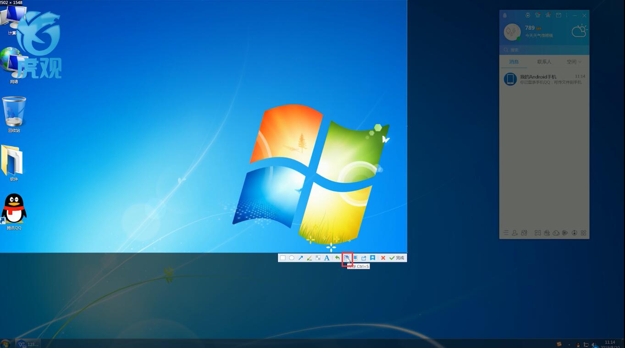This screenshot has width=625, height=348.
Task: Cancel the screenshot with red X
Action: (383, 258)
